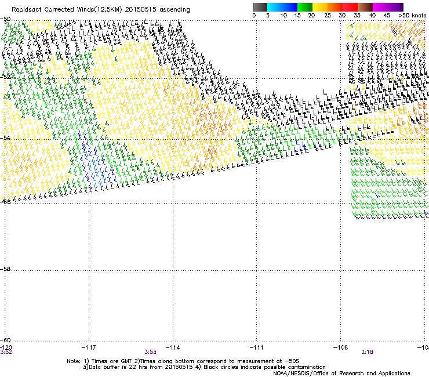
Task: Click the -108 longitude axis label
Action: (341, 347)
